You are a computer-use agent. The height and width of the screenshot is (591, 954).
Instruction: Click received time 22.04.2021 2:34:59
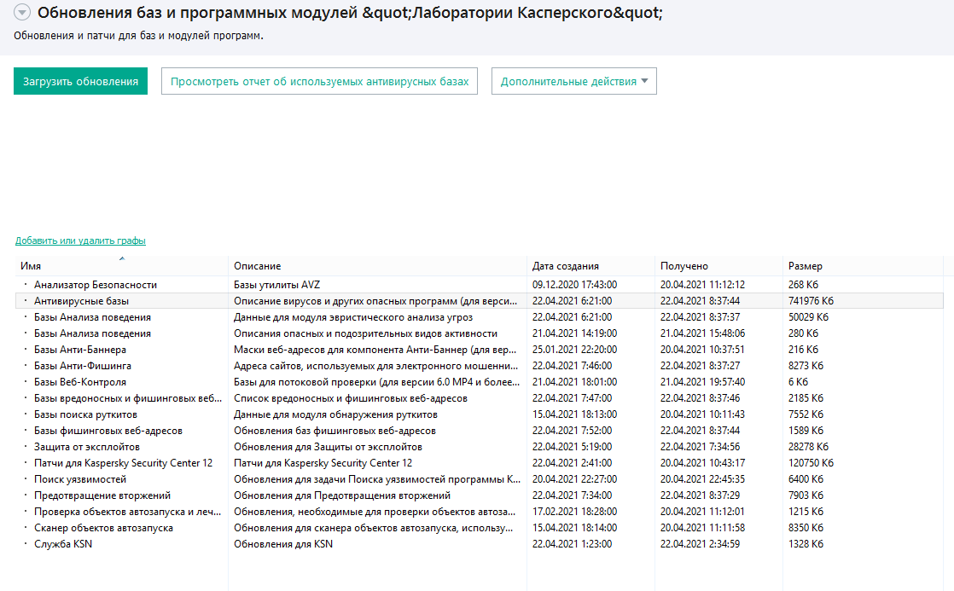point(701,544)
